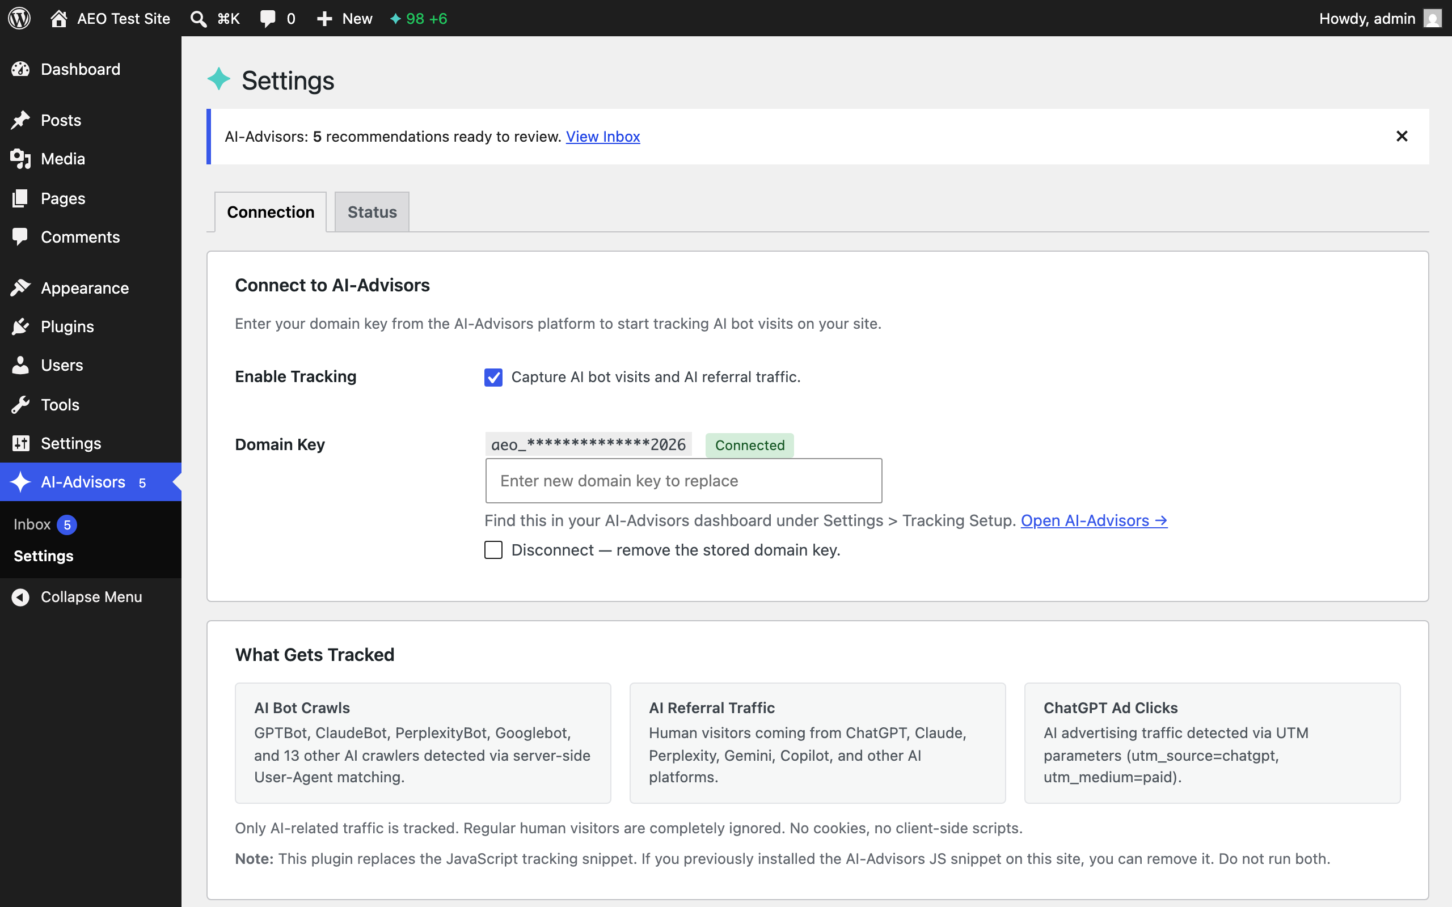Open Dashboard from the sidebar

(x=81, y=69)
